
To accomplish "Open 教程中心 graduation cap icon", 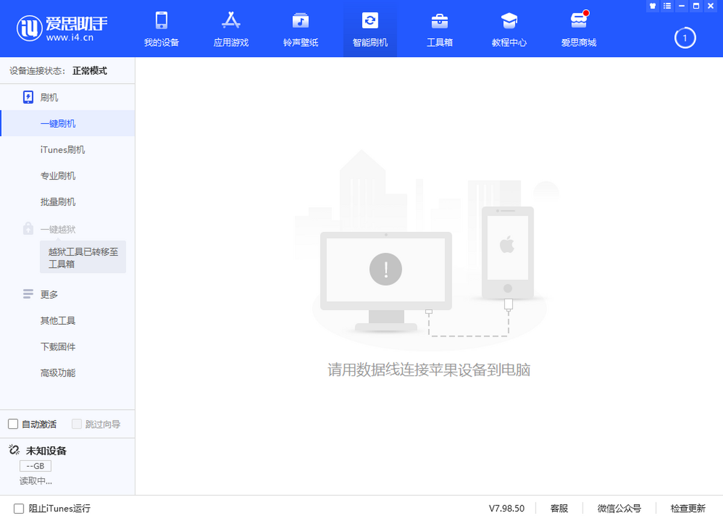I will click(509, 21).
